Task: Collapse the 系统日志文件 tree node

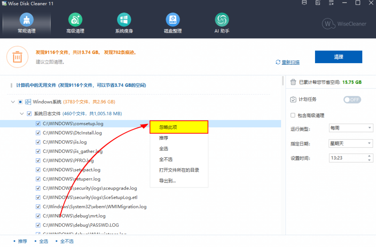Action: click(22, 114)
